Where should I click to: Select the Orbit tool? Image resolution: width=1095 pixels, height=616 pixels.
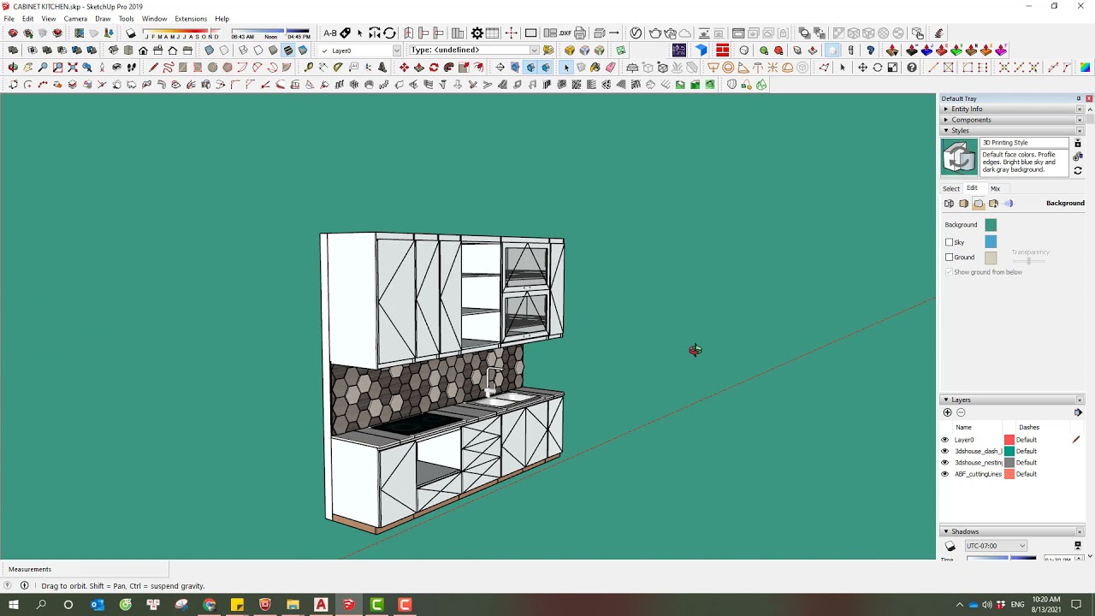coord(13,67)
